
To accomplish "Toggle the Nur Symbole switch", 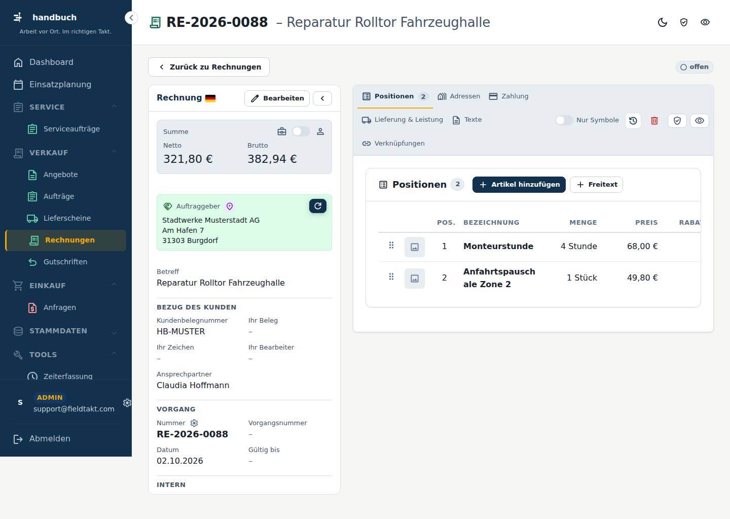I will (564, 120).
